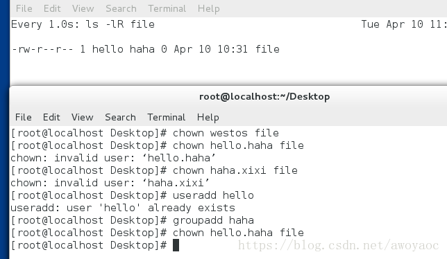This screenshot has width=447, height=259.
Task: Click the 'groupadd haha' command line
Action: 133,220
